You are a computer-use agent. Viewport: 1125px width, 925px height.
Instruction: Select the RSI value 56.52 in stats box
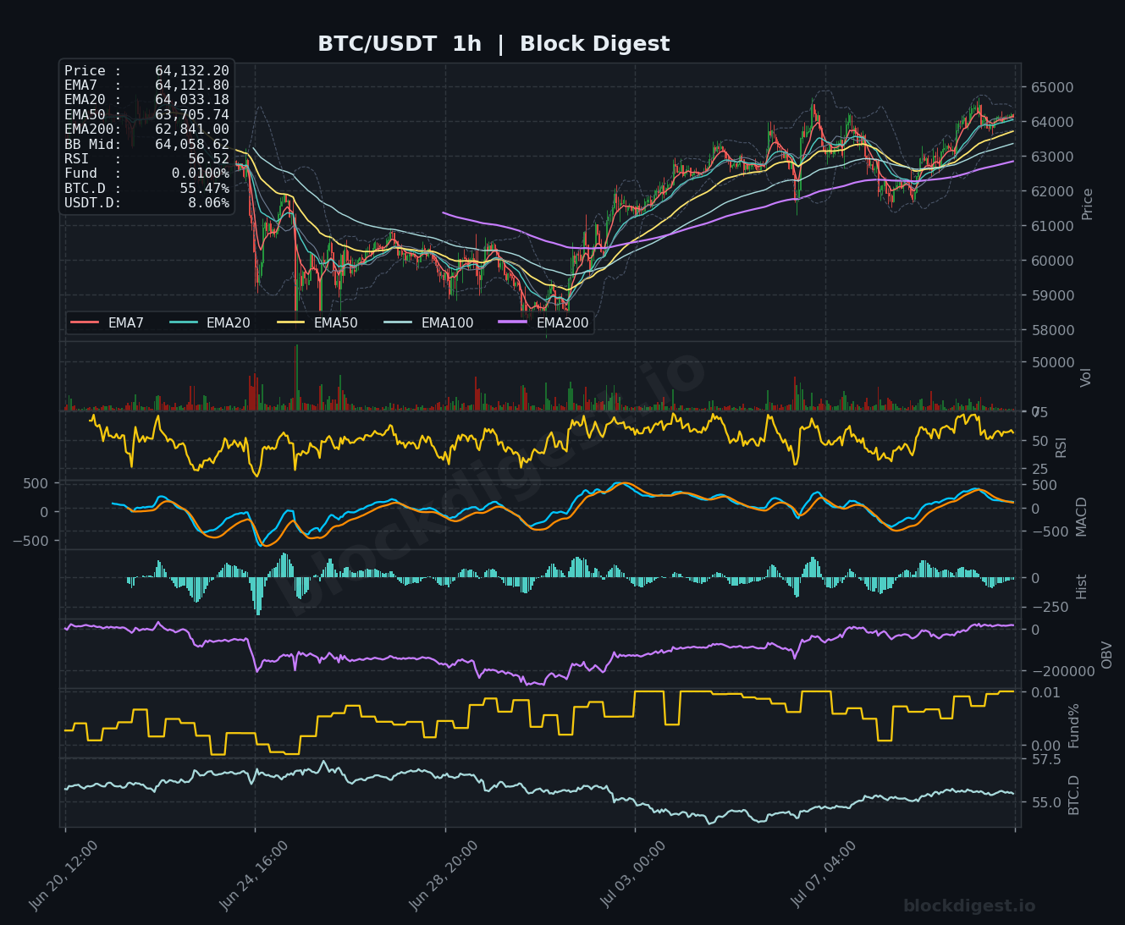208,159
